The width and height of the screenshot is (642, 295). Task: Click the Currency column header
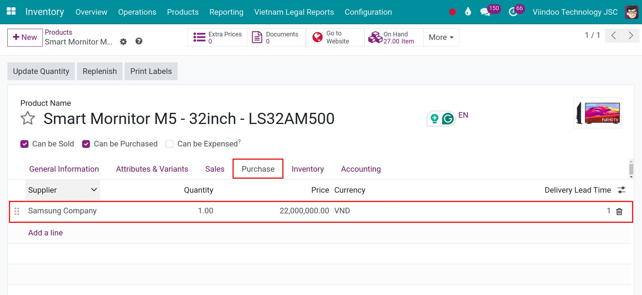(x=350, y=190)
